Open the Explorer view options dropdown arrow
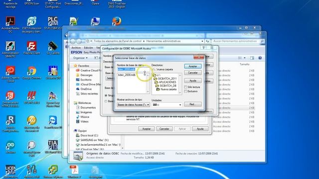The width and height of the screenshot is (319, 179). tap(245, 58)
